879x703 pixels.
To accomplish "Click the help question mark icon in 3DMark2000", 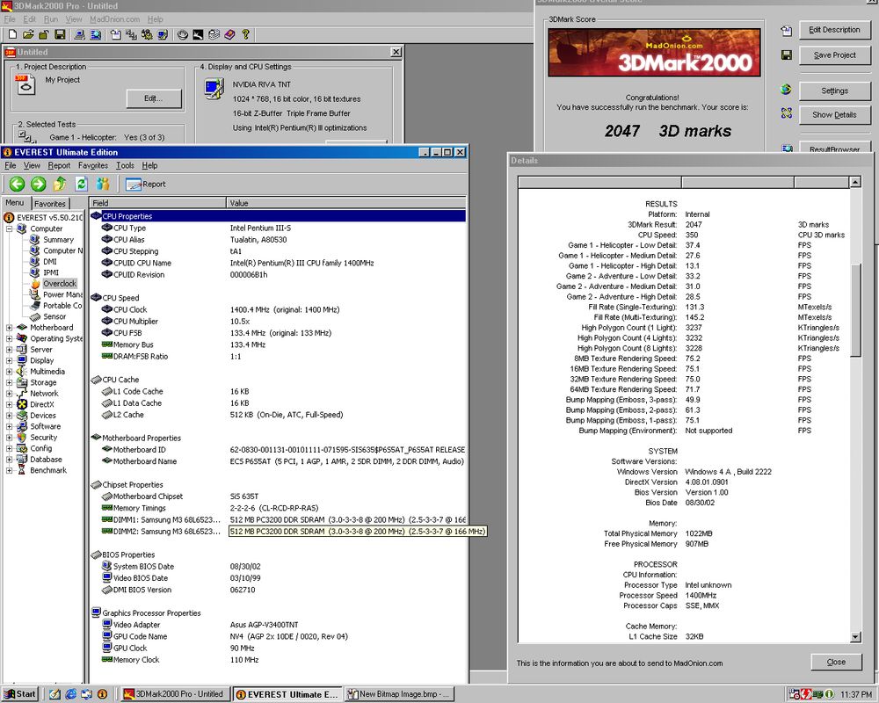I will point(245,35).
